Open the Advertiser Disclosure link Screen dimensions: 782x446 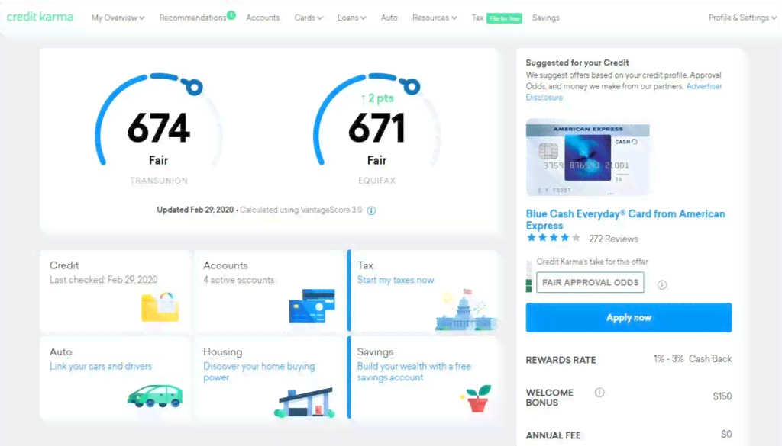[623, 91]
